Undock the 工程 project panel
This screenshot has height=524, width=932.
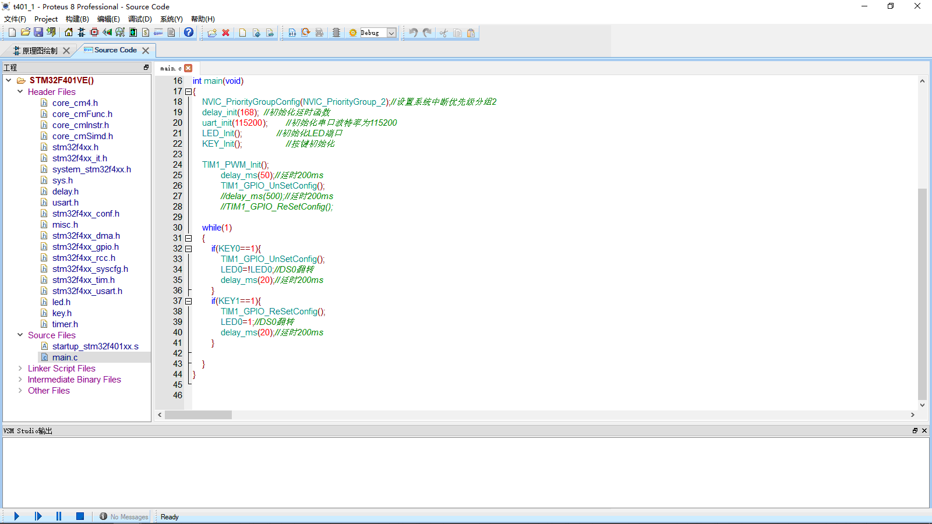coord(146,68)
